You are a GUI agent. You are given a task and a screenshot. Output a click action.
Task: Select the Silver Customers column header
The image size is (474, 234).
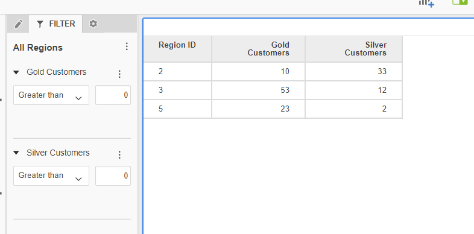click(x=353, y=49)
